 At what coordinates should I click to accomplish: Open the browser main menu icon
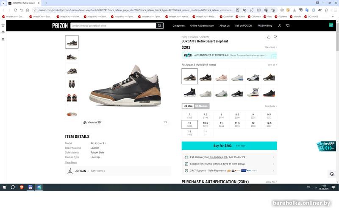[335, 10]
